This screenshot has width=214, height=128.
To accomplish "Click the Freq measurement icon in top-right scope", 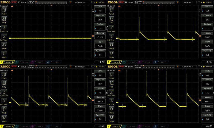I will click(x=111, y=19).
